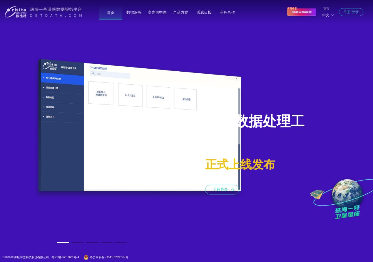
Task: Select the fourth carousel slide indicator
Action: [x=107, y=242]
